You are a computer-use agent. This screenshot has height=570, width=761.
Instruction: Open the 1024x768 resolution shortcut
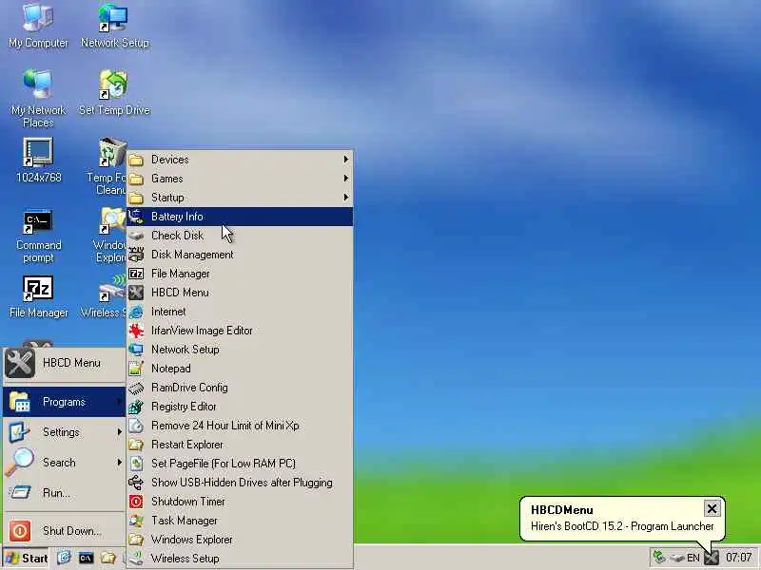click(38, 160)
